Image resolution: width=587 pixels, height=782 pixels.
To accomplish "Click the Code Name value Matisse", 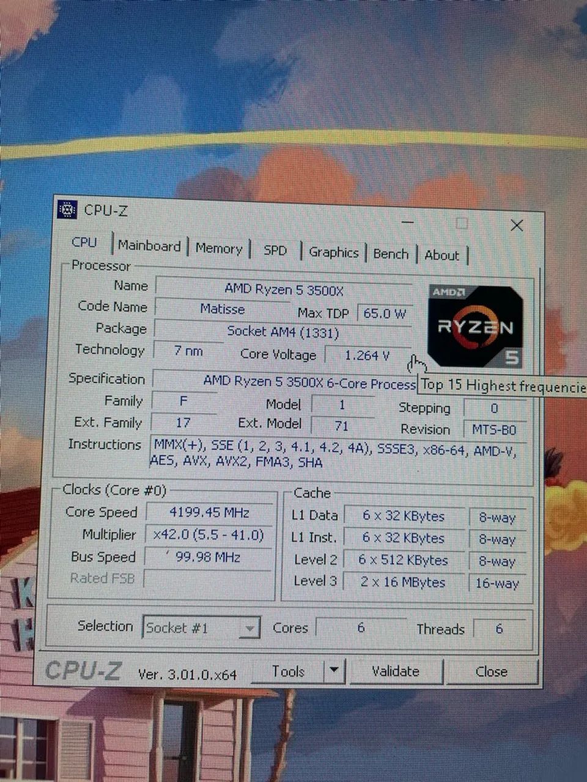I will pyautogui.click(x=223, y=309).
